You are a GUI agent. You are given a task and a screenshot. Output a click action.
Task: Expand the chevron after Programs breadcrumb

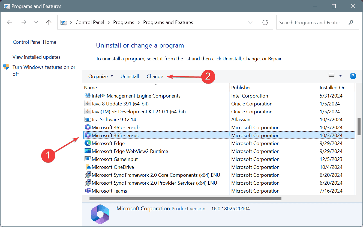click(139, 22)
